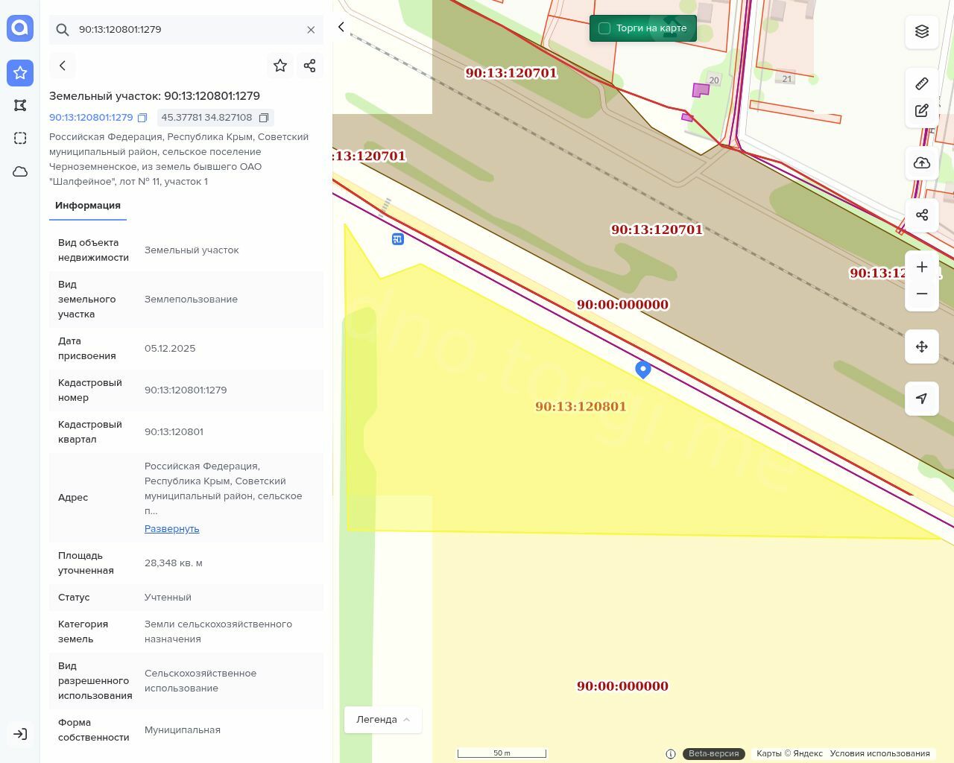Add parcel to favorites with star icon
954x763 pixels.
(280, 66)
